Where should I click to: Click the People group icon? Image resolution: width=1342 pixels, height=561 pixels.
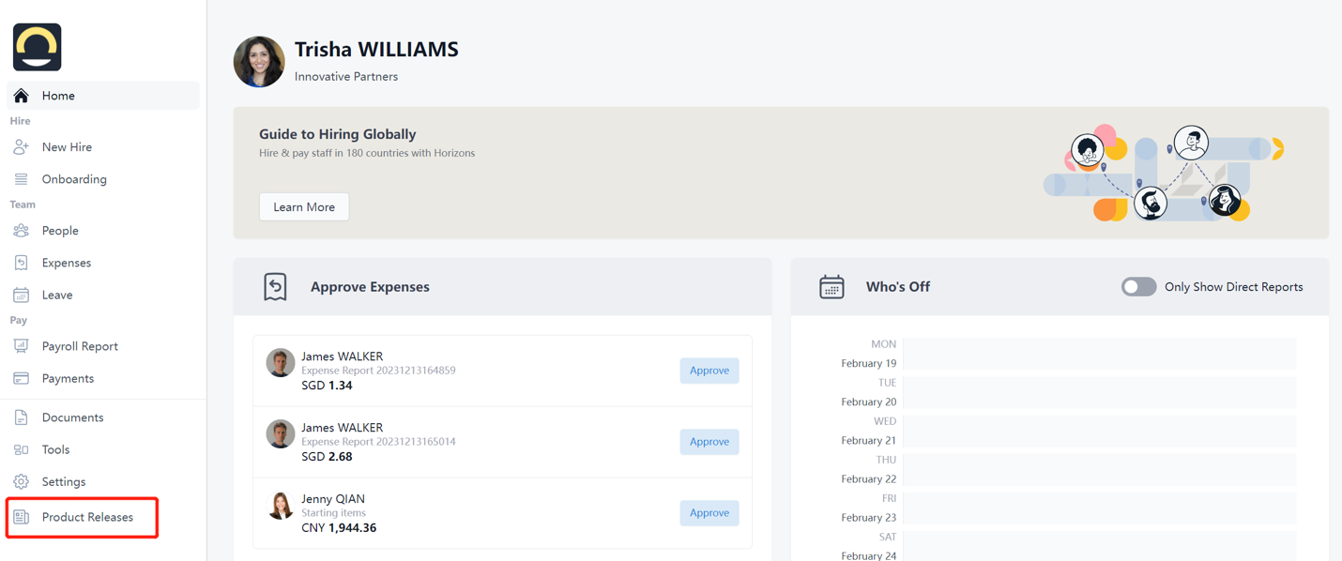[x=21, y=231]
